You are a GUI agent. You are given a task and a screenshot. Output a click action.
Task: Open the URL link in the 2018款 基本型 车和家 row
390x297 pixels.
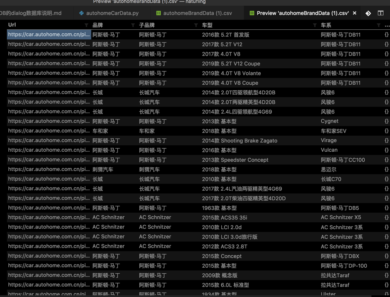[49, 131]
